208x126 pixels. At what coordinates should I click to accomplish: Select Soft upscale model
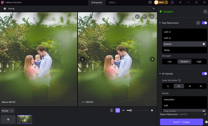185,106
